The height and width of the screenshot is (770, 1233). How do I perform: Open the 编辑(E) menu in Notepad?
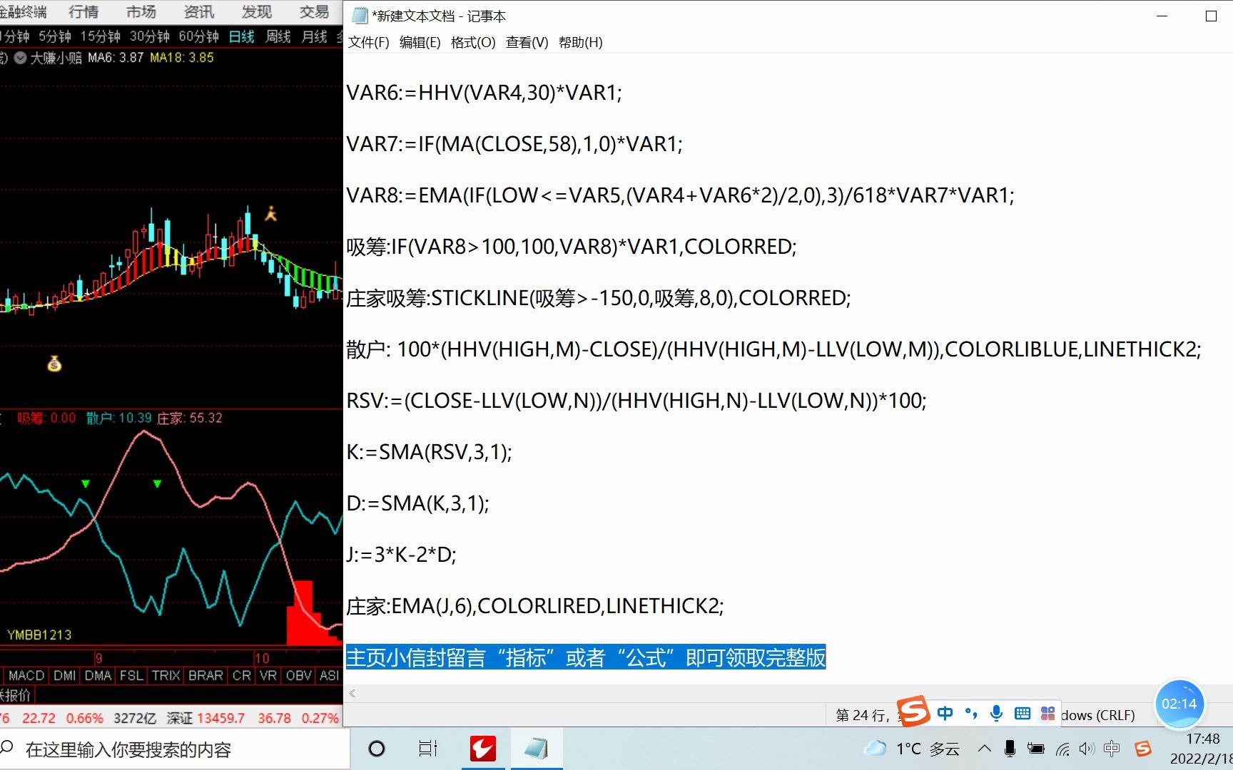pos(420,42)
